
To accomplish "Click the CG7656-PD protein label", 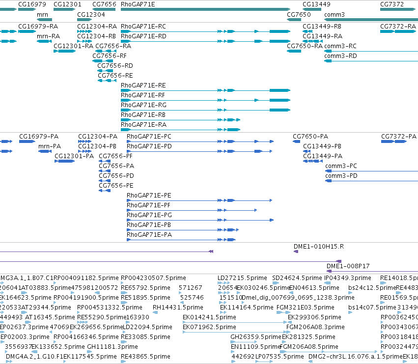I will pyautogui.click(x=116, y=176).
